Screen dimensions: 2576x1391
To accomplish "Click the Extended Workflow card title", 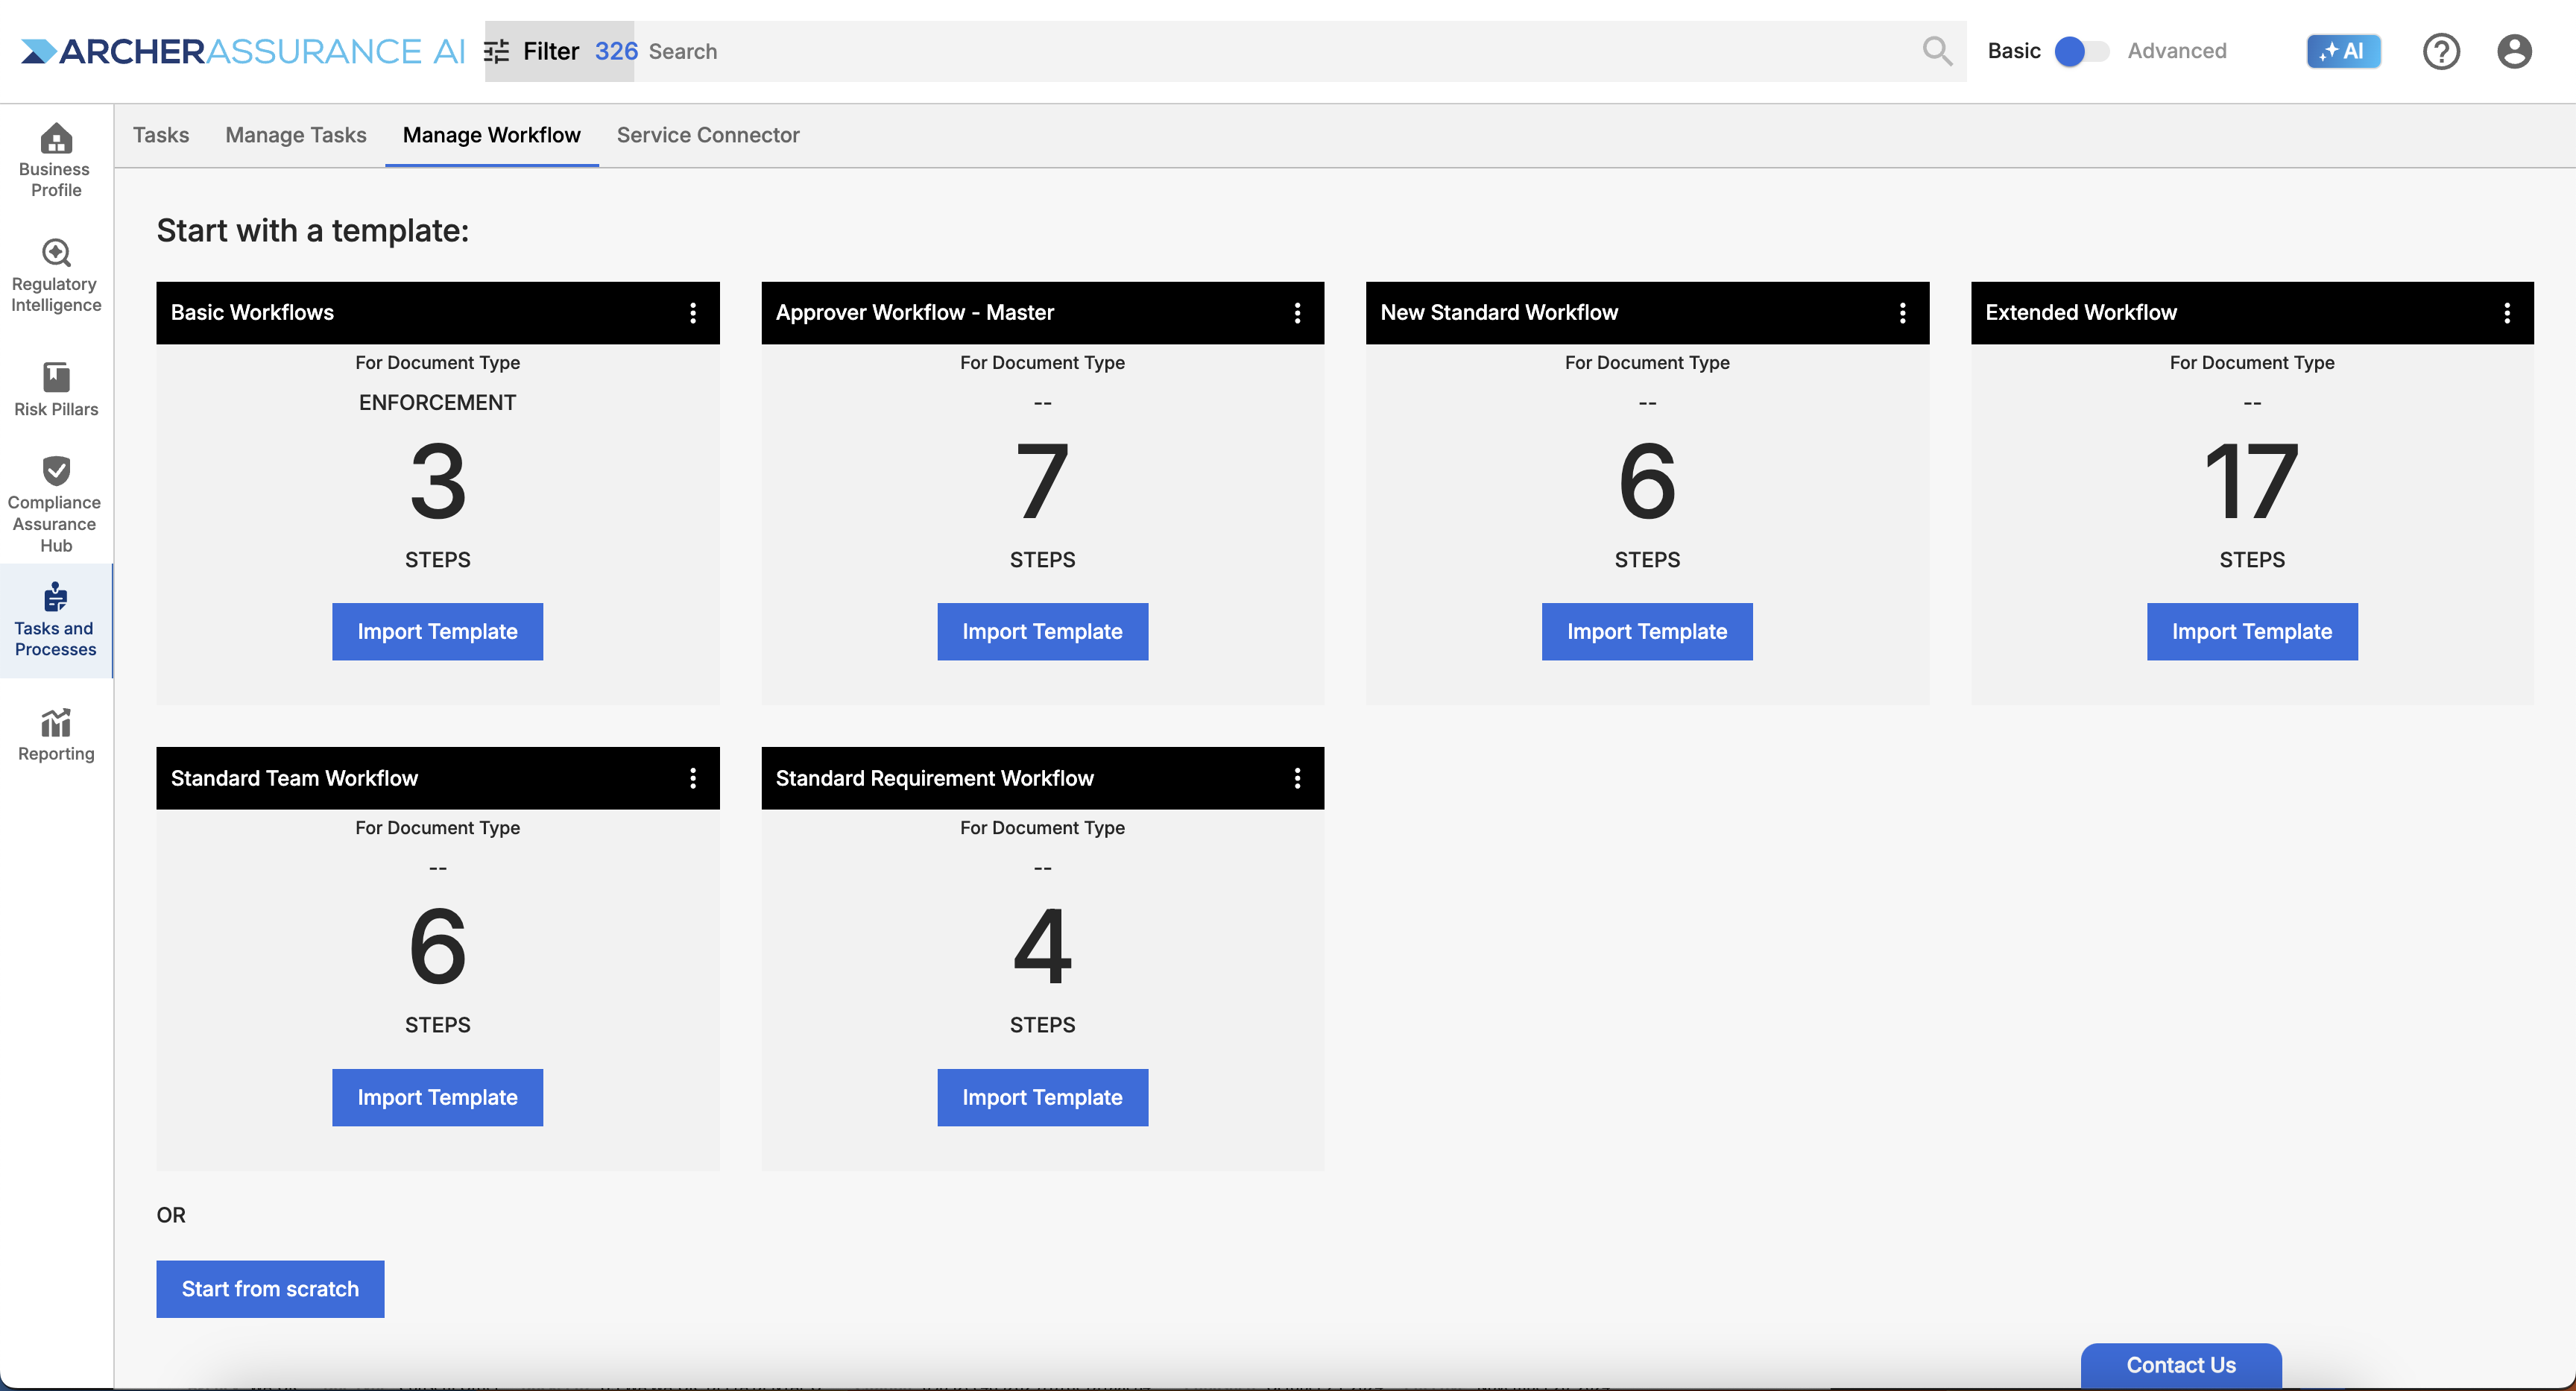I will 2081,312.
